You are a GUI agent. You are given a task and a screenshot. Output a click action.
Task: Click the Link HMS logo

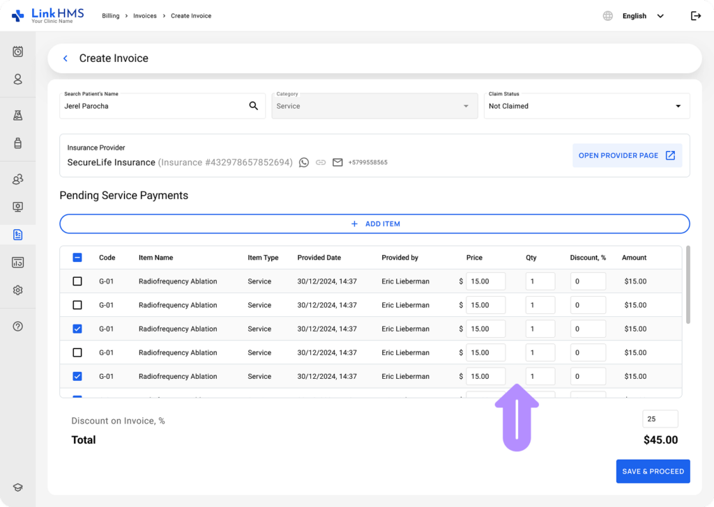(x=48, y=15)
